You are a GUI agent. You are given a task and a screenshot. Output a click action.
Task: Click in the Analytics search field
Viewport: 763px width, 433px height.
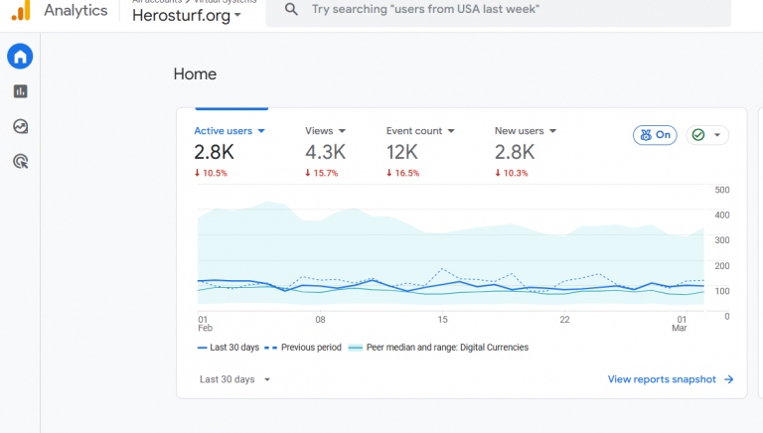(499, 9)
